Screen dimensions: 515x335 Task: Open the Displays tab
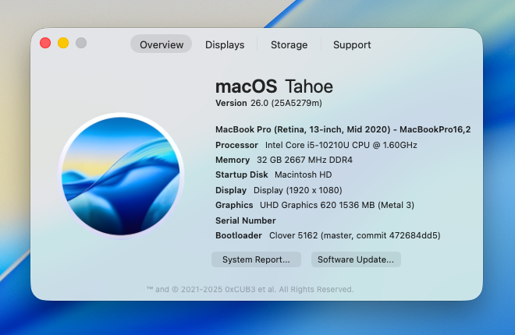coord(225,44)
